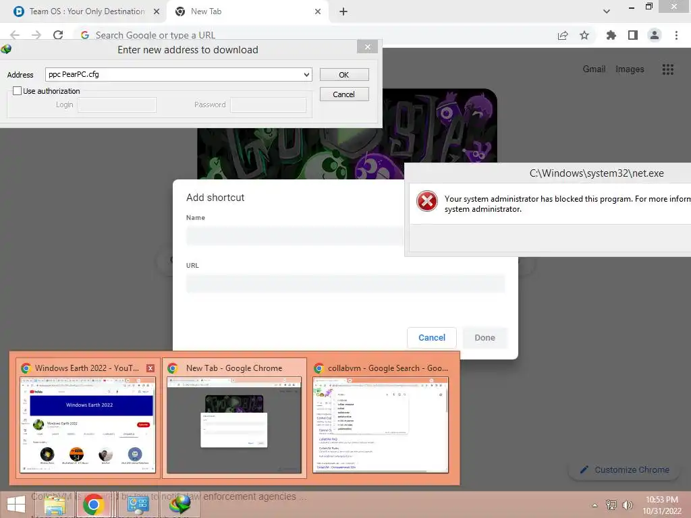Open the network tray icon
The height and width of the screenshot is (518, 691).
tap(611, 505)
